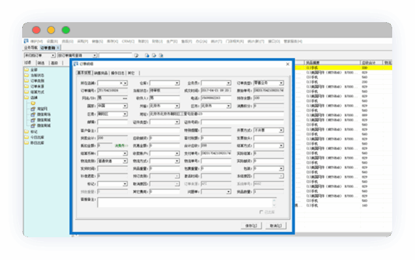Click into the 邮编 field
415x260 pixels.
click(113, 122)
